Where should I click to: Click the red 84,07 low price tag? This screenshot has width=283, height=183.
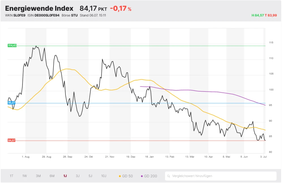pos(12,140)
